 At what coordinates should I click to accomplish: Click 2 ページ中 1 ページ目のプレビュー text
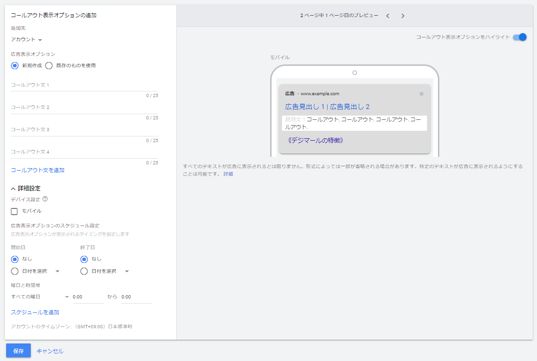[x=339, y=16]
